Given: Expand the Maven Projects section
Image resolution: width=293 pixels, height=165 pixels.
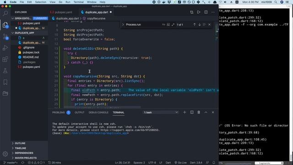Looking at the screenshot, I should point(26,158).
